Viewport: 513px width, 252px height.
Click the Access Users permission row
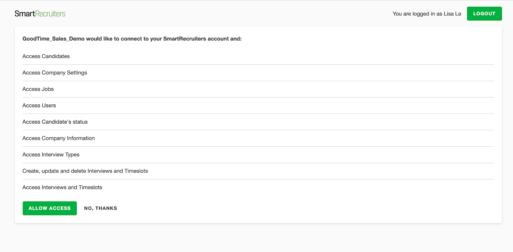39,105
